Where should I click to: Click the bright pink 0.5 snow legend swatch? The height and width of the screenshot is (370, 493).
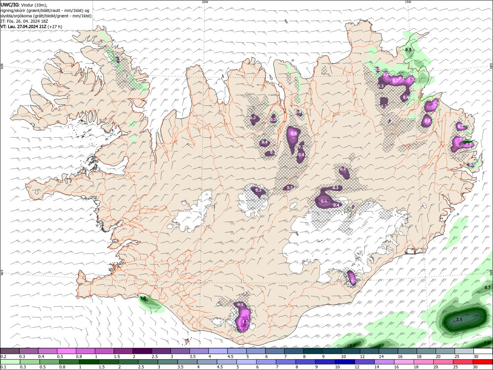pyautogui.click(x=67, y=351)
